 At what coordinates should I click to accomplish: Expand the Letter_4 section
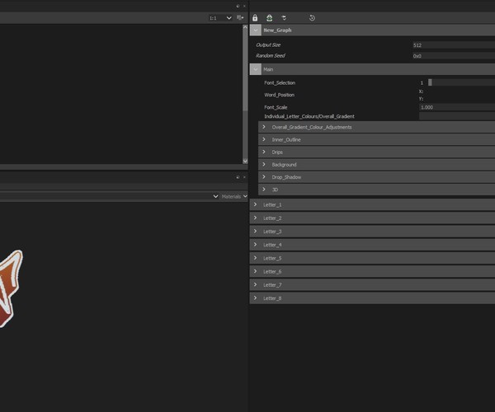point(256,245)
